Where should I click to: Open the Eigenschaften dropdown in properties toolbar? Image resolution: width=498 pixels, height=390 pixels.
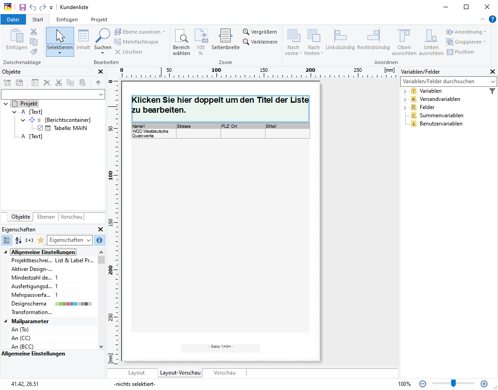click(70, 240)
